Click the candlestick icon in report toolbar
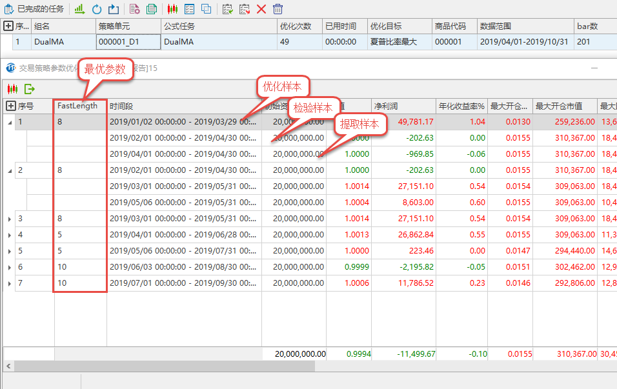 pos(12,89)
